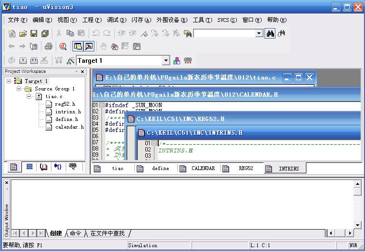The width and height of the screenshot is (365, 251).
Task: Unindent selected text with toolbar icon
Action: [132, 33]
